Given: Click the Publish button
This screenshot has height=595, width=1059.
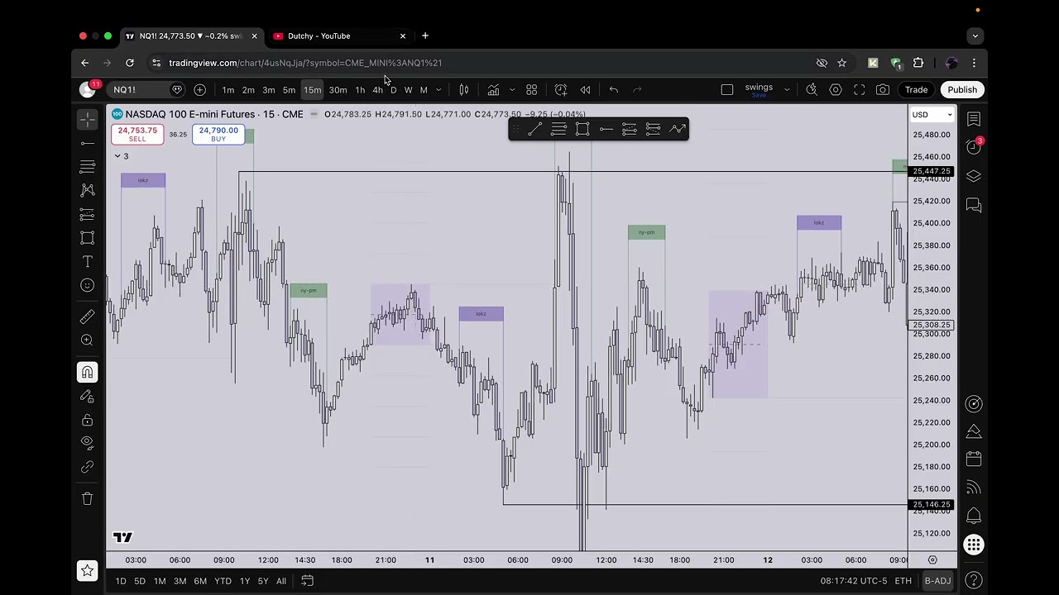Looking at the screenshot, I should click(962, 89).
